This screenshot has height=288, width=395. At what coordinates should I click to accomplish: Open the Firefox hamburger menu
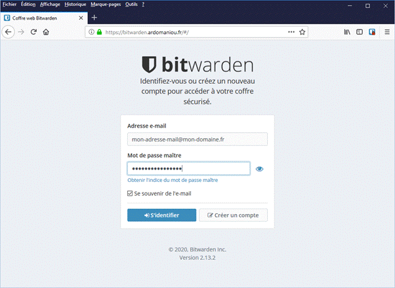tap(387, 32)
